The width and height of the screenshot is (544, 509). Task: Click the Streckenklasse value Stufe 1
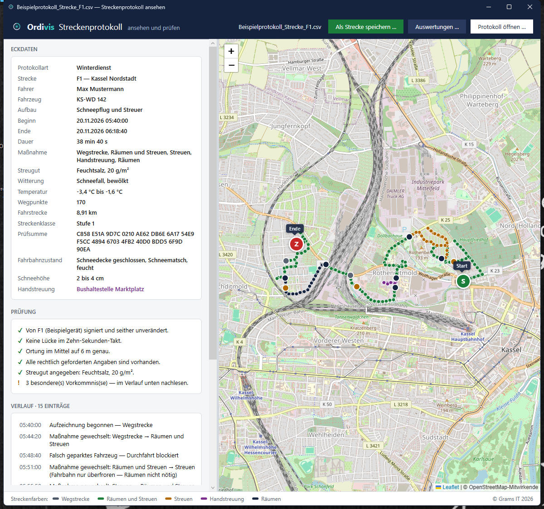[x=86, y=224]
